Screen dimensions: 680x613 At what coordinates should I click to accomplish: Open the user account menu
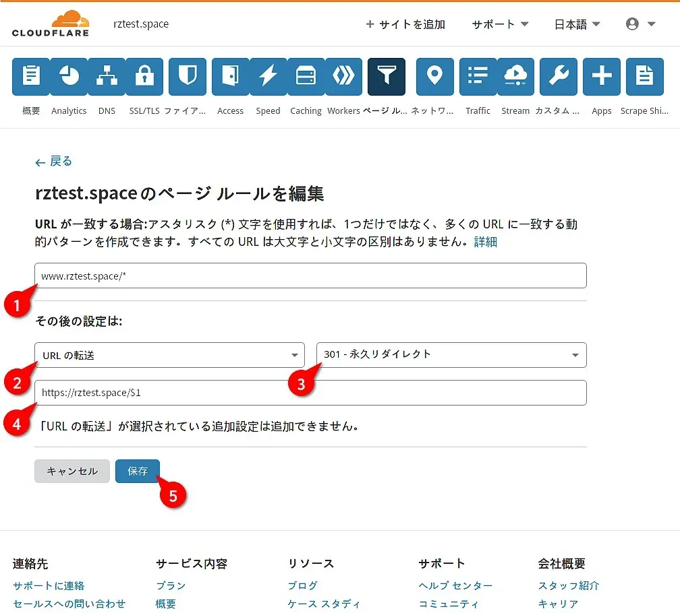(640, 24)
